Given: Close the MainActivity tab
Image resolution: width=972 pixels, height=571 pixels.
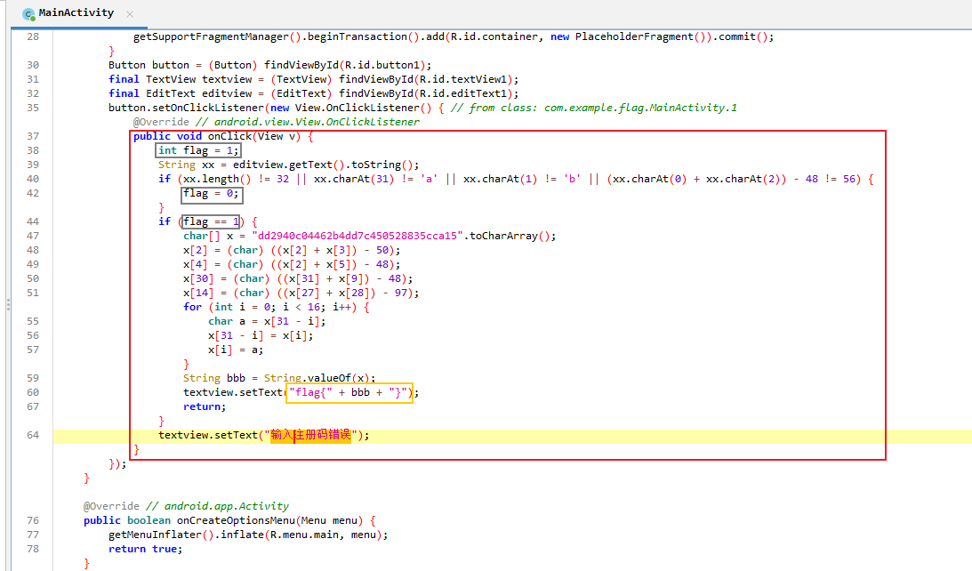Looking at the screenshot, I should (x=130, y=14).
